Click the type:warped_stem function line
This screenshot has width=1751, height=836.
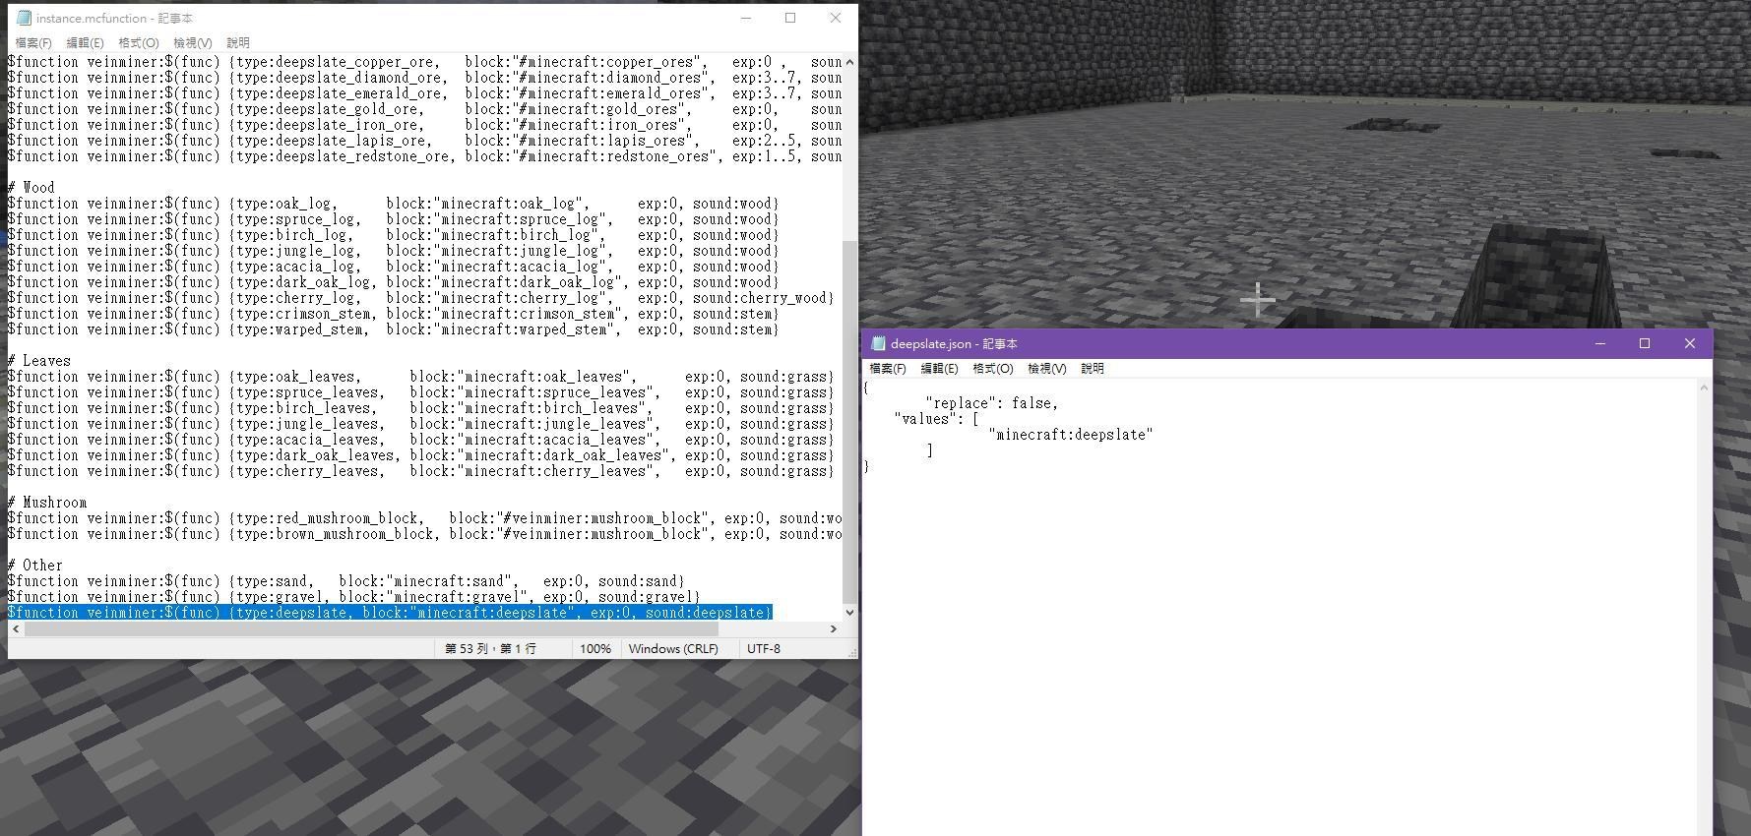[x=394, y=329]
